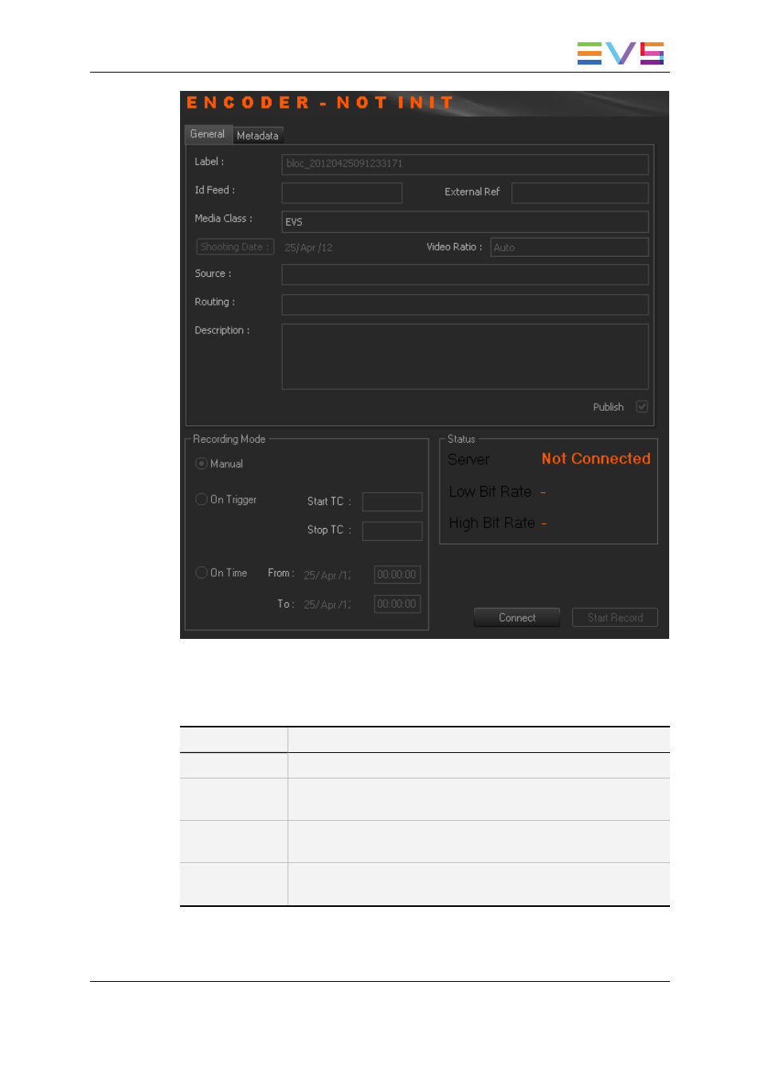
Task: Click the Not Connected server status
Action: tap(596, 459)
